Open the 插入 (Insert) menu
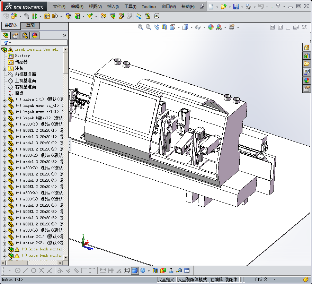The height and width of the screenshot is (284, 312). 113,7
